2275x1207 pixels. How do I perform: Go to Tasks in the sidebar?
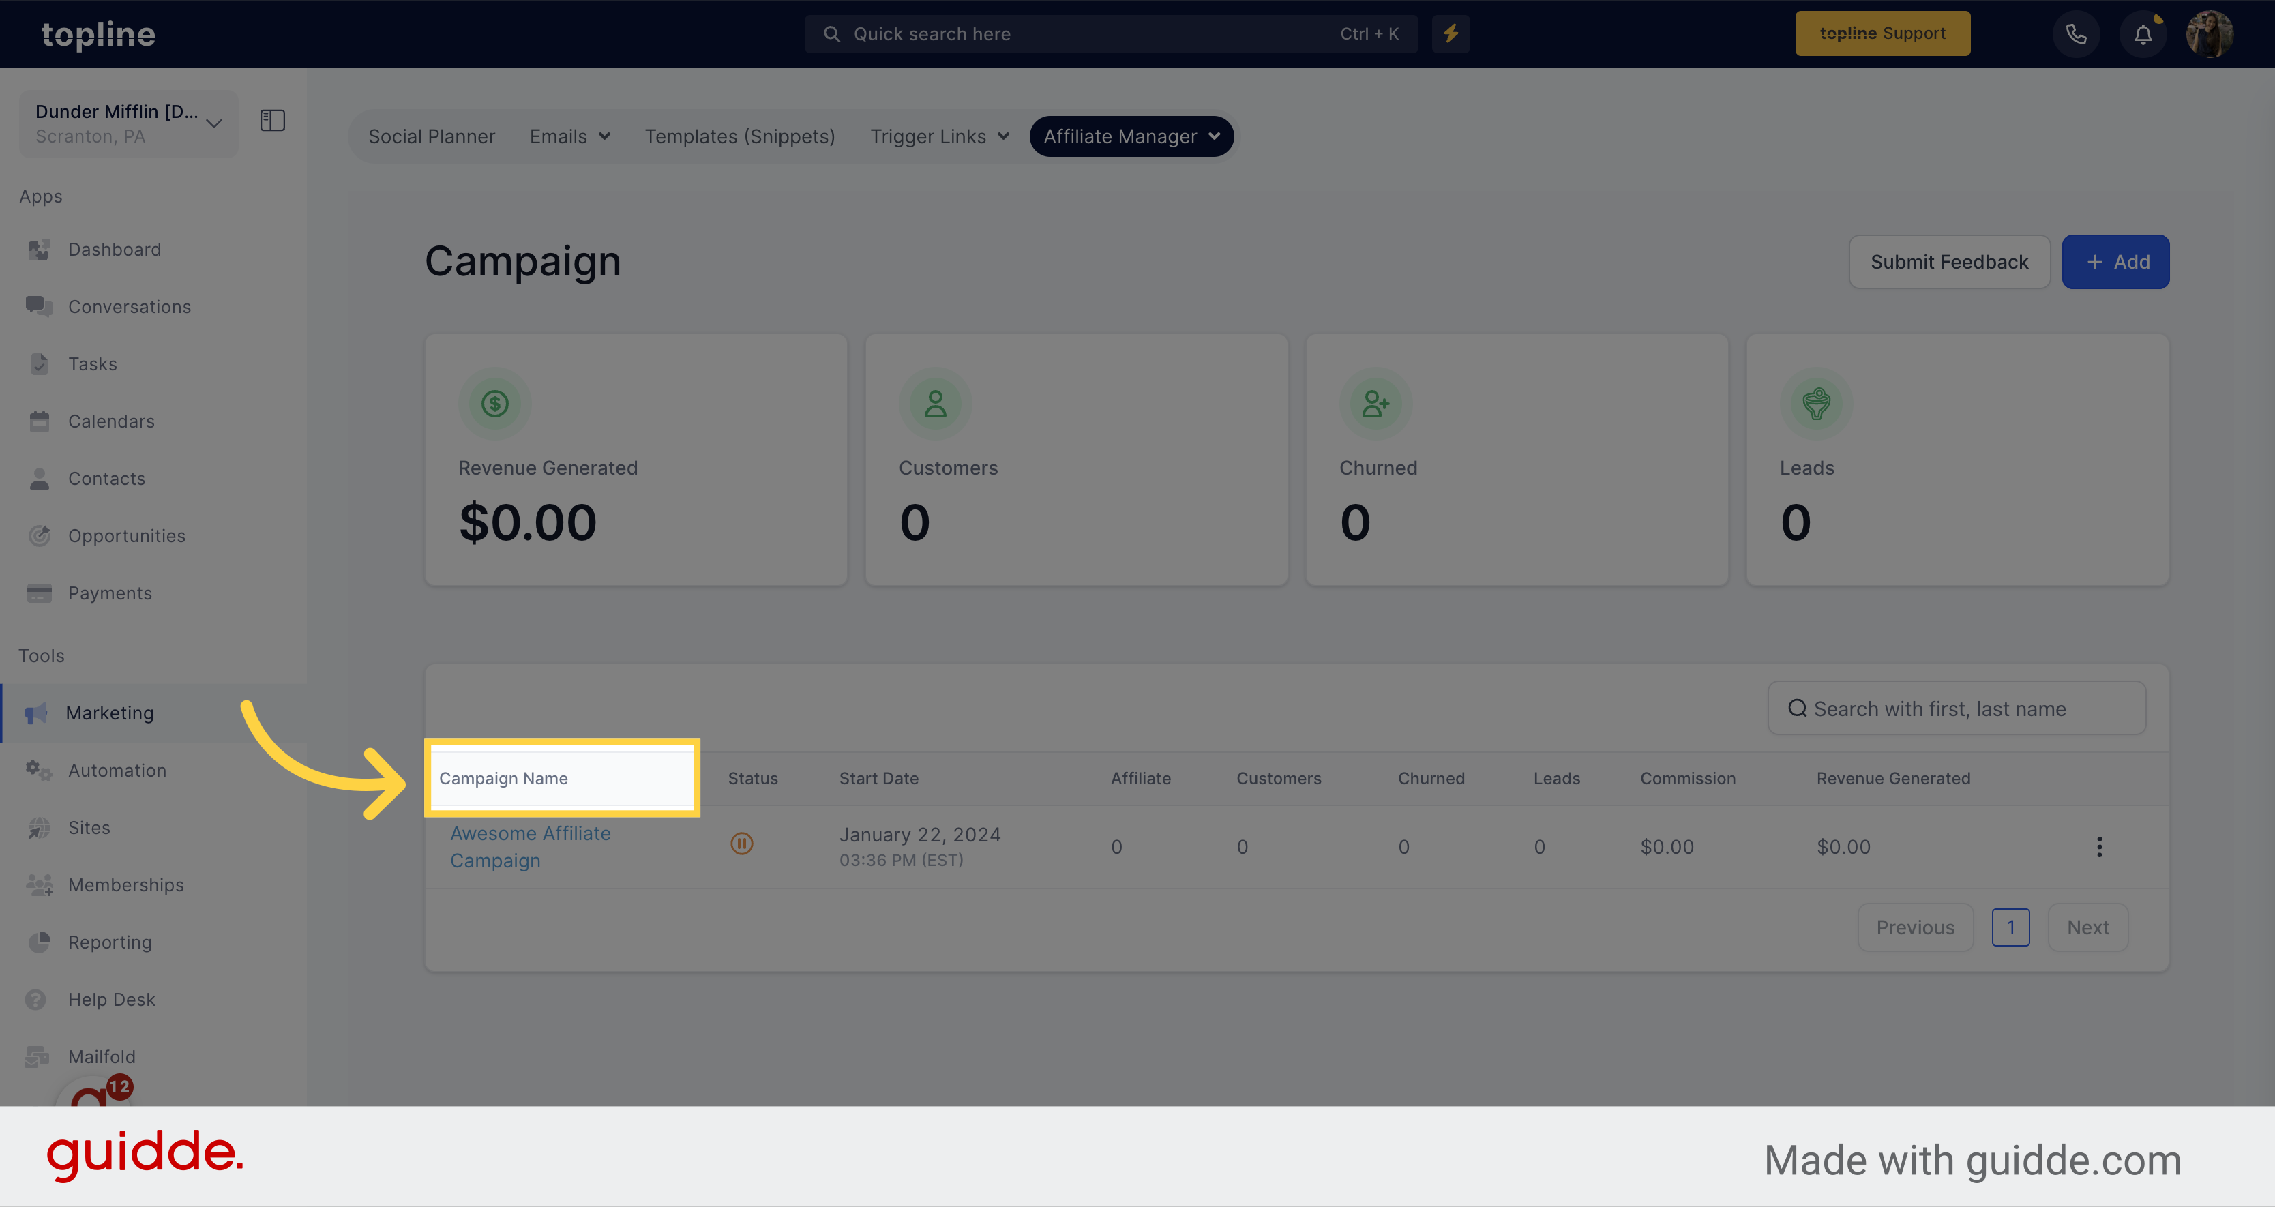93,365
